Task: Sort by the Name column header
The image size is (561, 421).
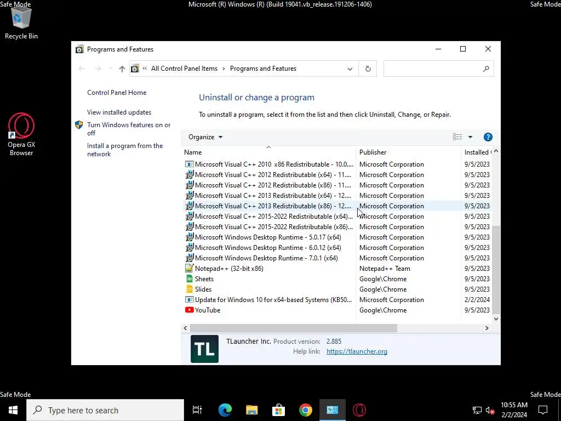Action: (x=268, y=152)
